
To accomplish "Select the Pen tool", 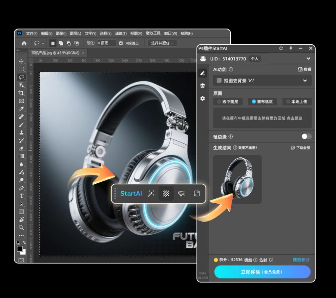I will point(21,188).
